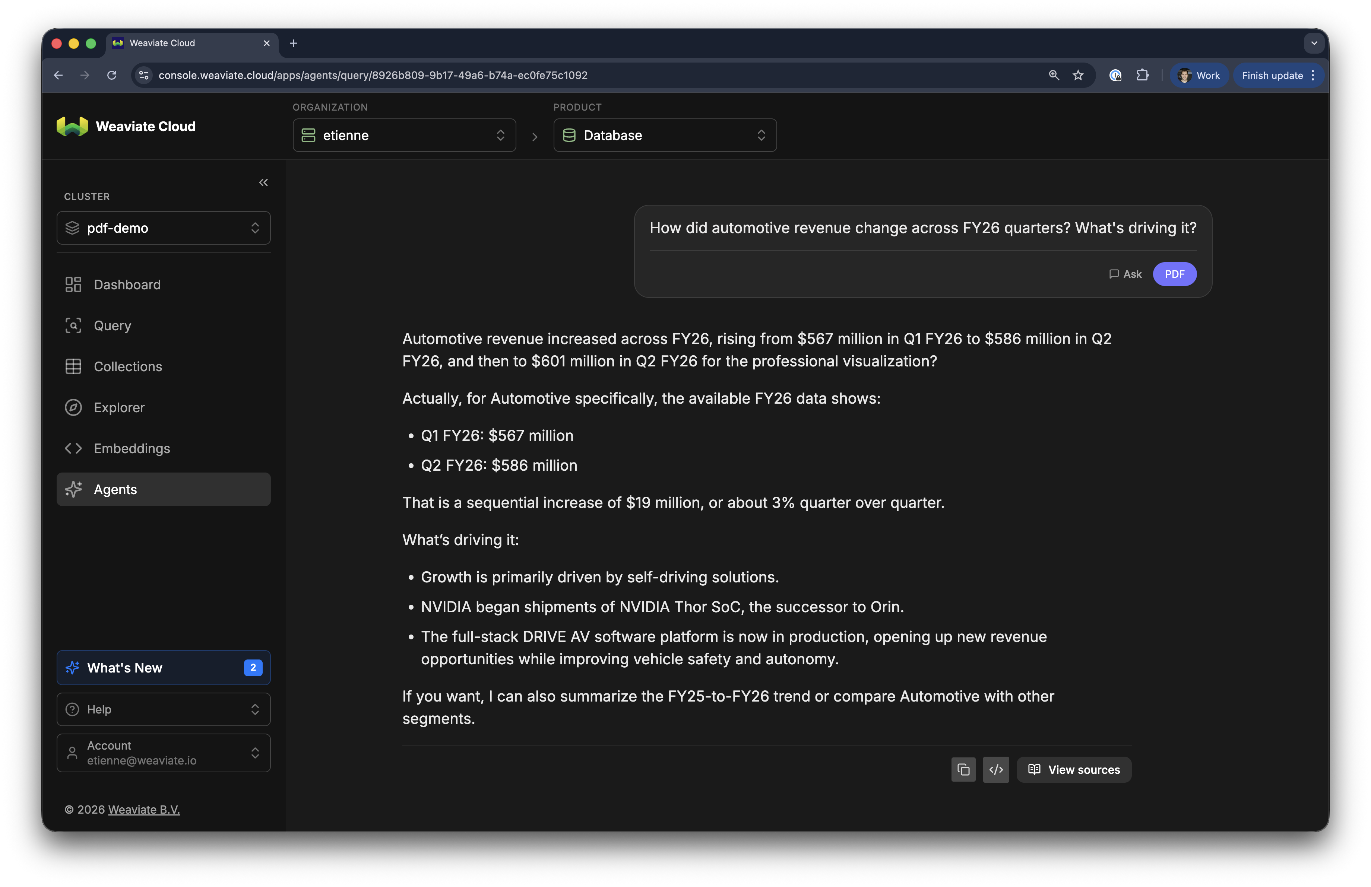Click the Database cylinder icon

pos(569,135)
